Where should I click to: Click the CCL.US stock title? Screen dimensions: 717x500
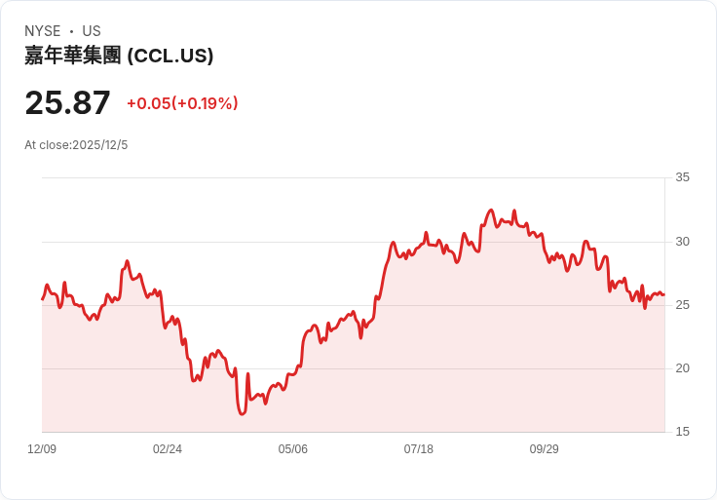point(119,56)
